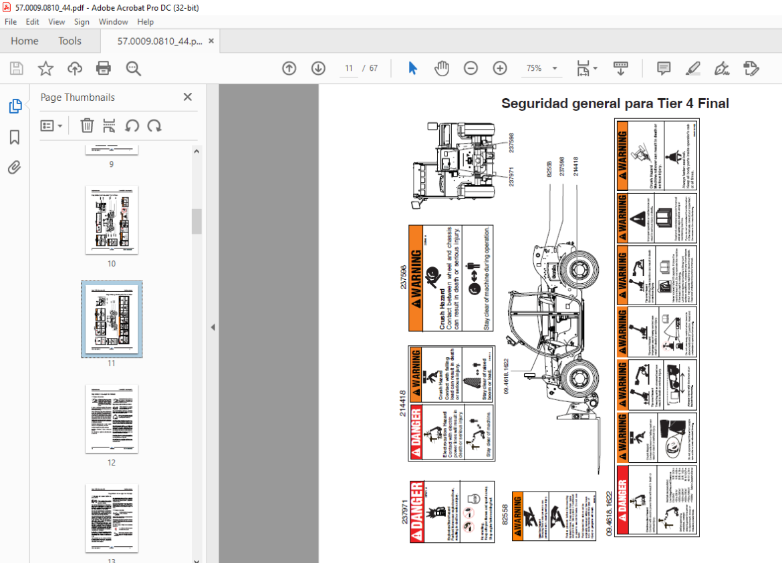
Task: Toggle the Attachments paperclip panel
Action: tap(15, 168)
